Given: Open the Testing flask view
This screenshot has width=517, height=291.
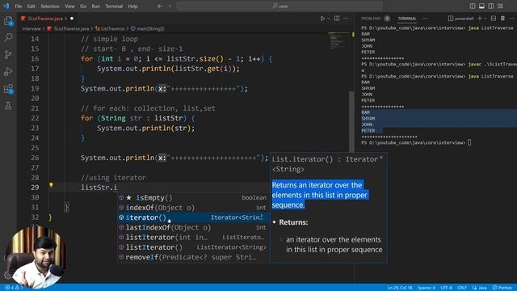Looking at the screenshot, I should (8, 106).
